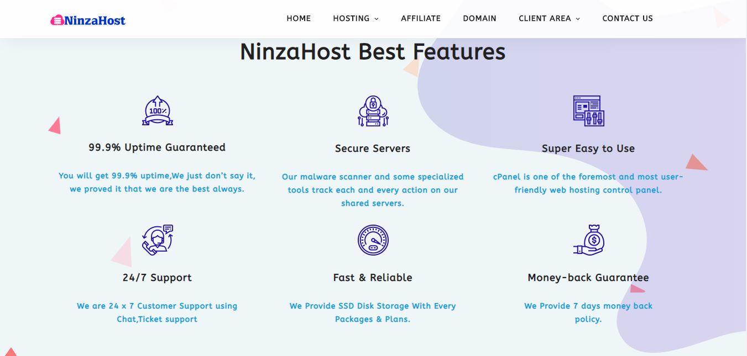
Task: Click the secure server padlock icon
Action: (x=373, y=111)
